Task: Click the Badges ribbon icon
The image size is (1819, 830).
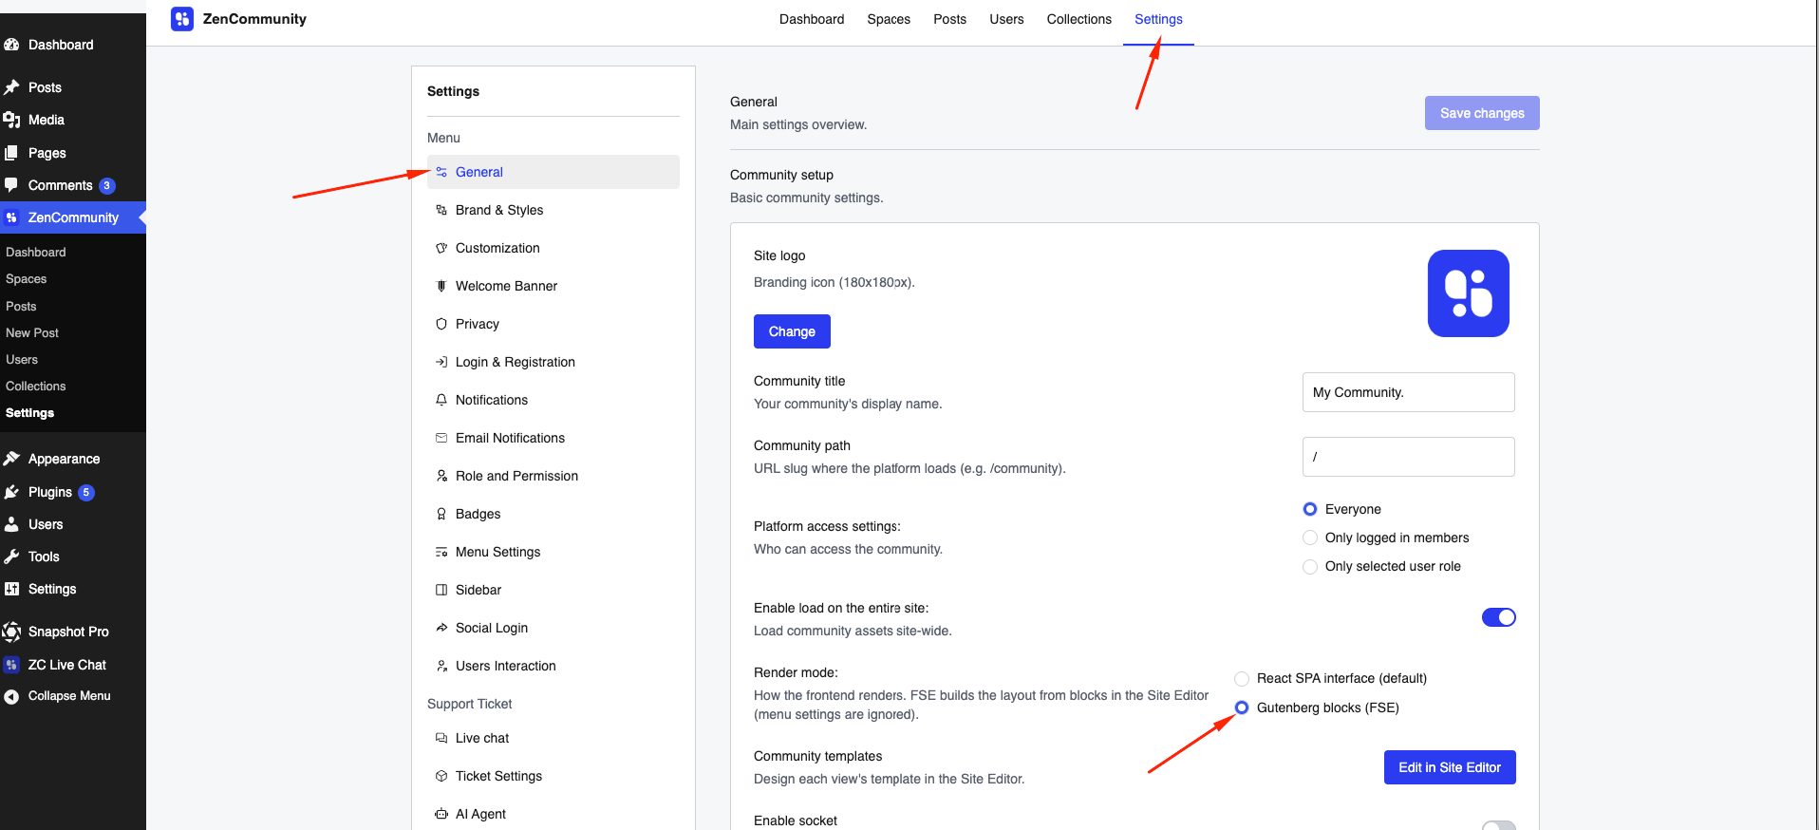Action: coord(441,514)
